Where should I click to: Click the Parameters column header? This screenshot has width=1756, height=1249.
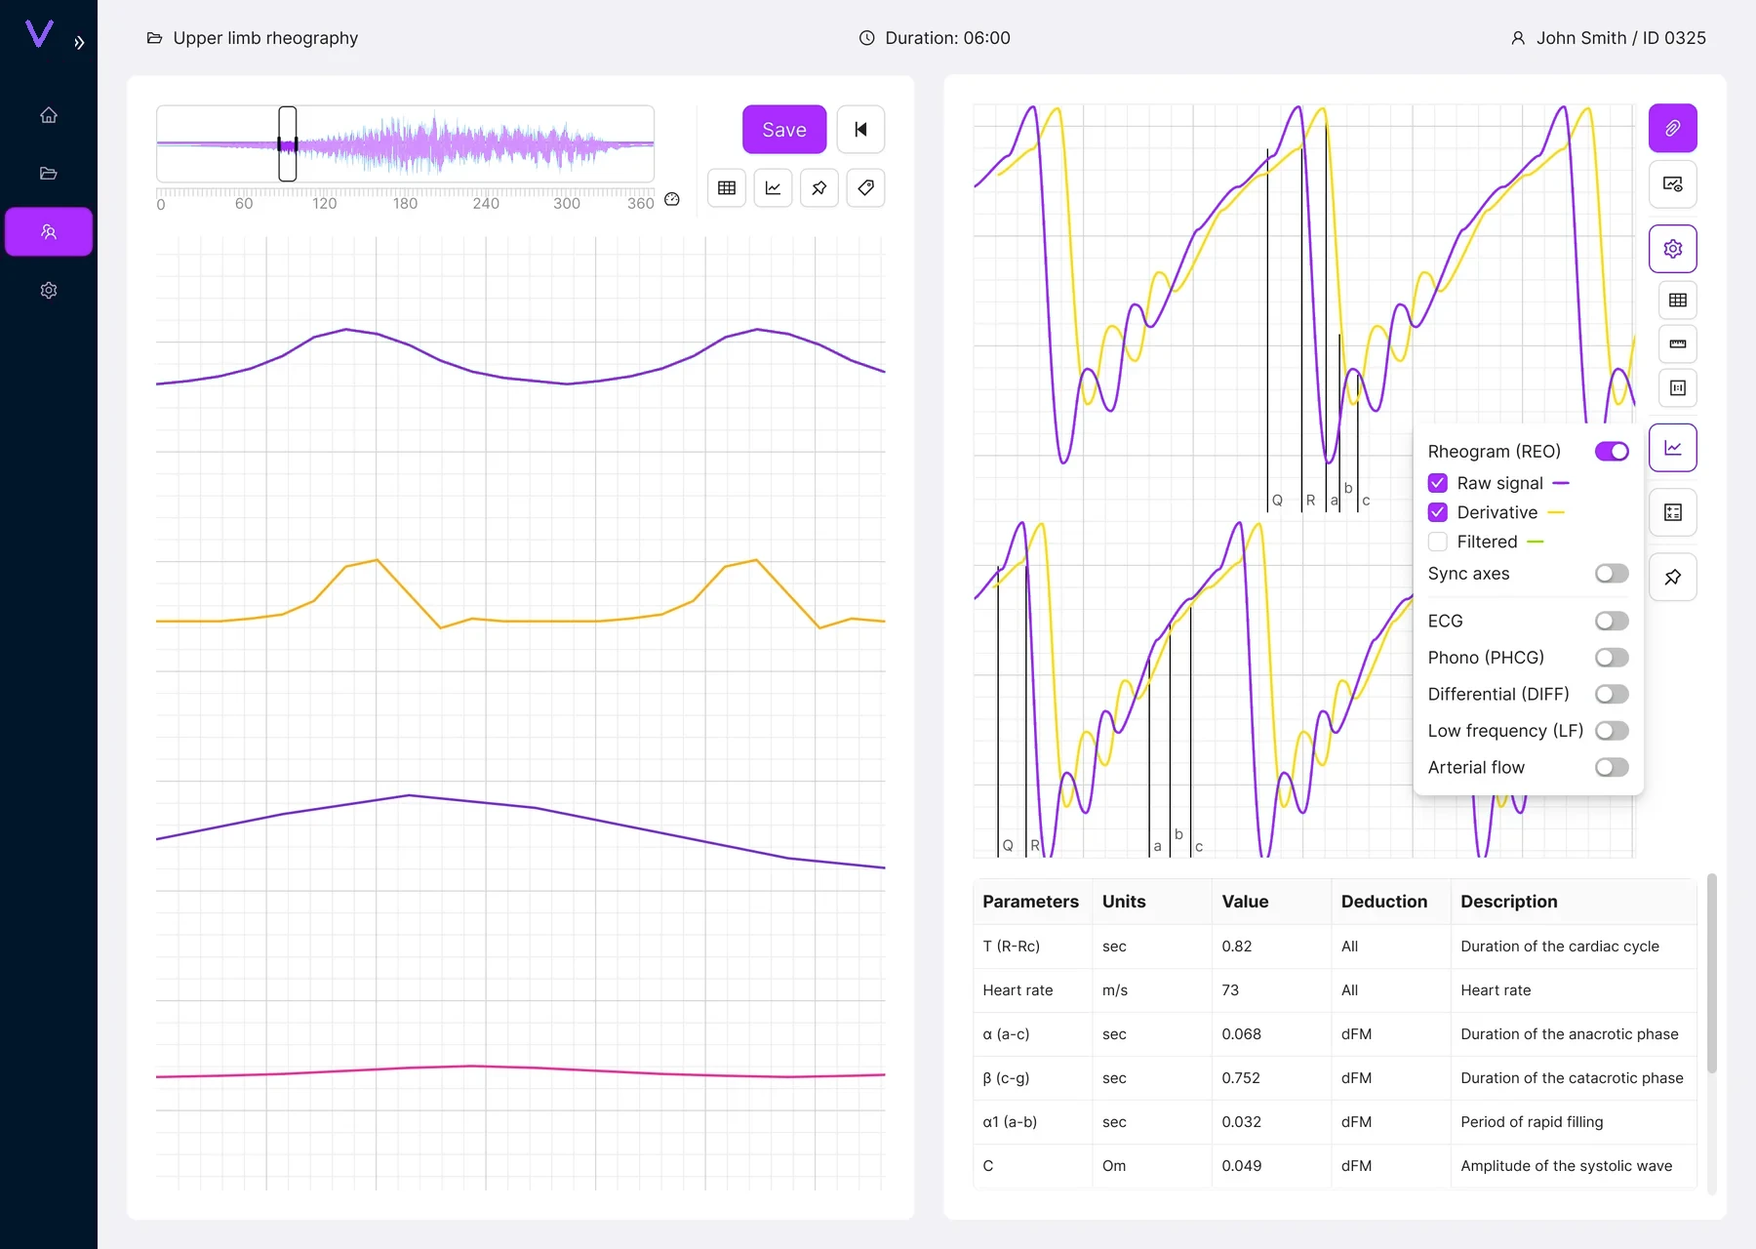click(1030, 902)
